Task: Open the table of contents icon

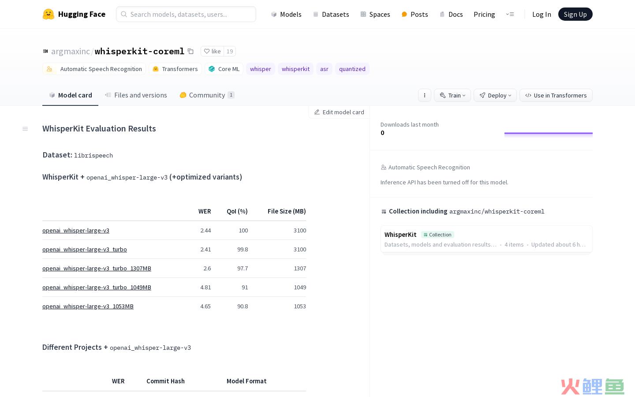Action: click(25, 129)
